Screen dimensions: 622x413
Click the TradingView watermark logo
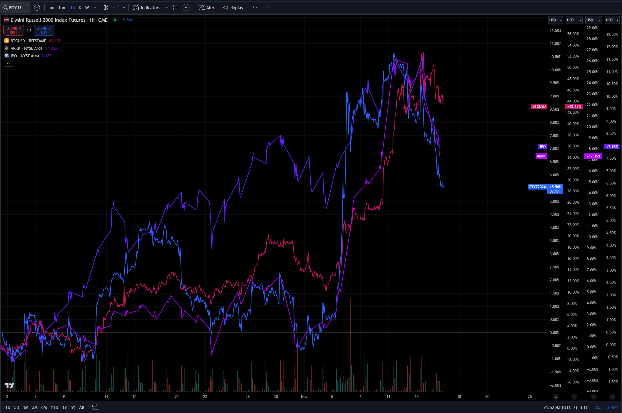point(9,385)
